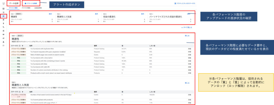Open 詳細 for custom searchable attributes row
Screen dimensions: 274x105
(x=189, y=70)
